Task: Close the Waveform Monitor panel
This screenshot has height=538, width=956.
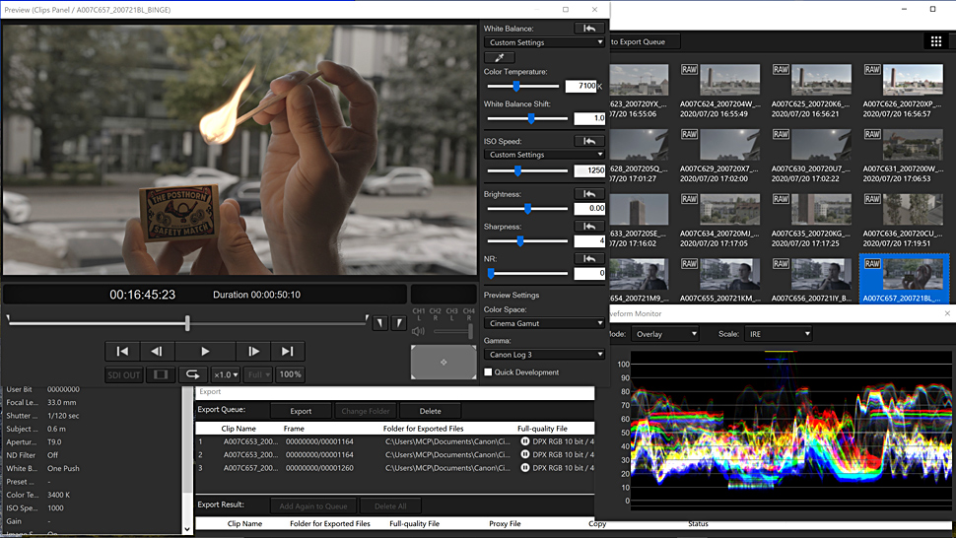Action: point(947,313)
